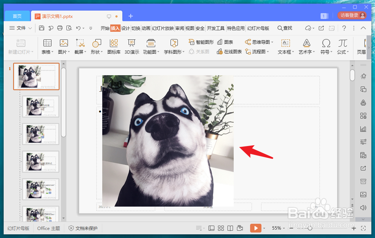
Task: Click the 首页 home tab
Action: click(17, 16)
